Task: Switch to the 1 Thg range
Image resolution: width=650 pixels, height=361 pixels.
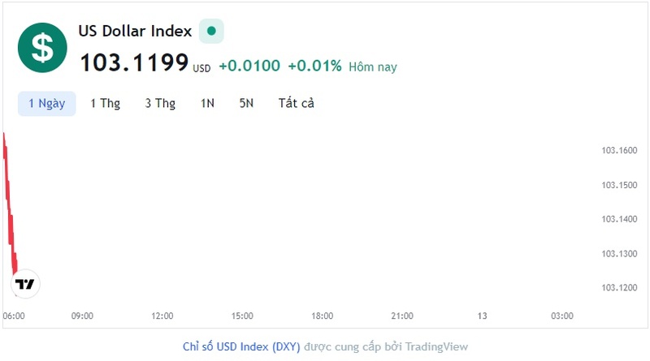Action: click(x=106, y=104)
